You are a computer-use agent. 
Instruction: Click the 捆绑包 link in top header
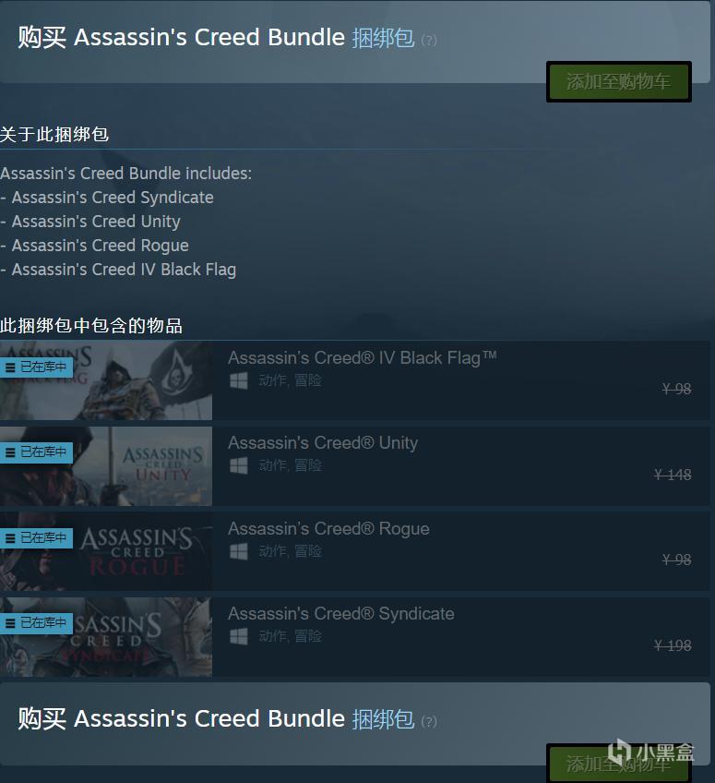(383, 38)
